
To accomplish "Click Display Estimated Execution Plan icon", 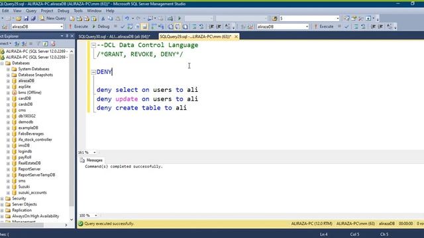I will click(130, 26).
